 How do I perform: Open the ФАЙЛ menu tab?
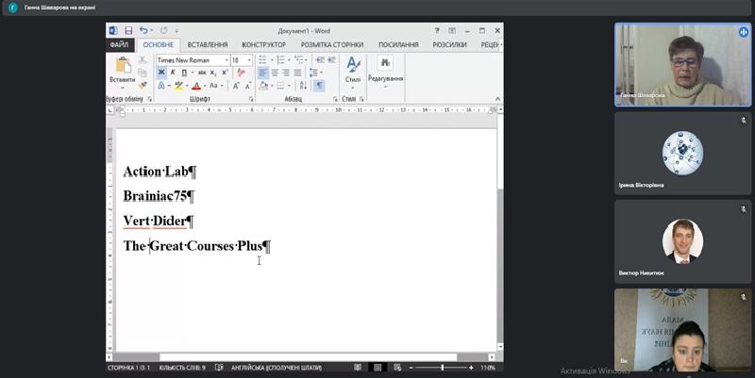119,44
